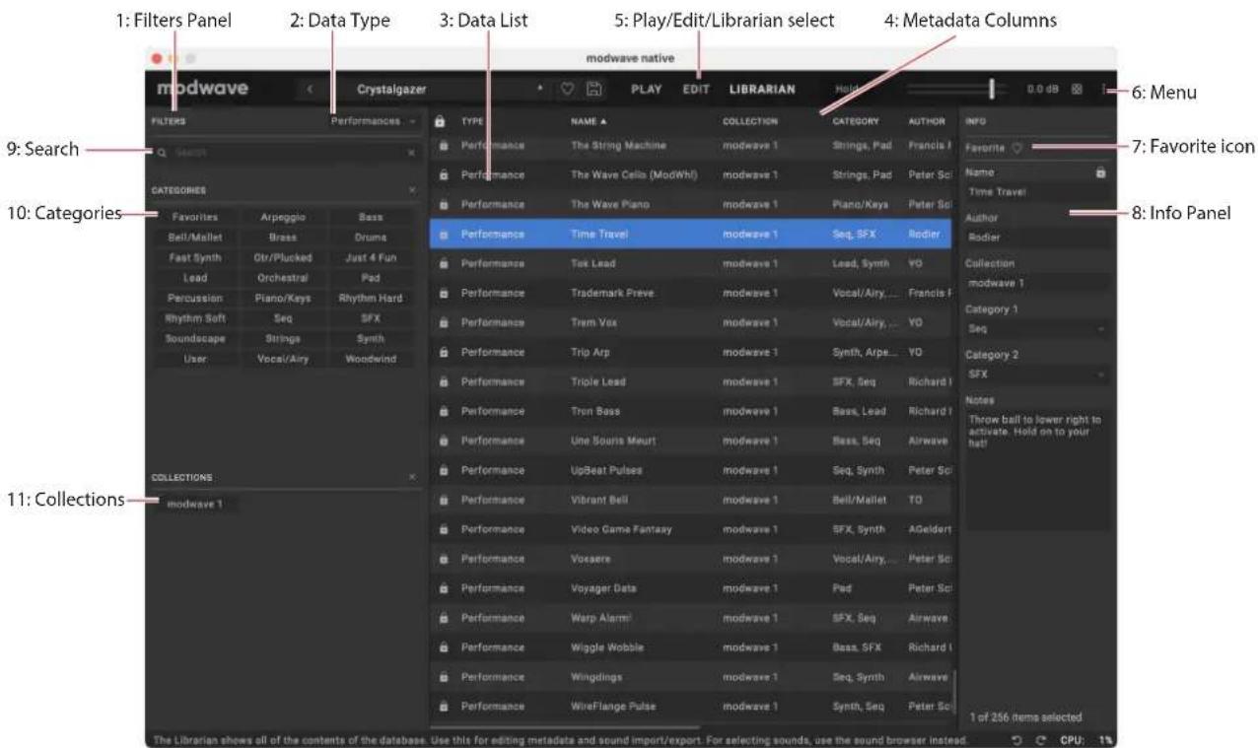1258x748 pixels.
Task: Adjust the master volume slider
Action: (x=956, y=89)
